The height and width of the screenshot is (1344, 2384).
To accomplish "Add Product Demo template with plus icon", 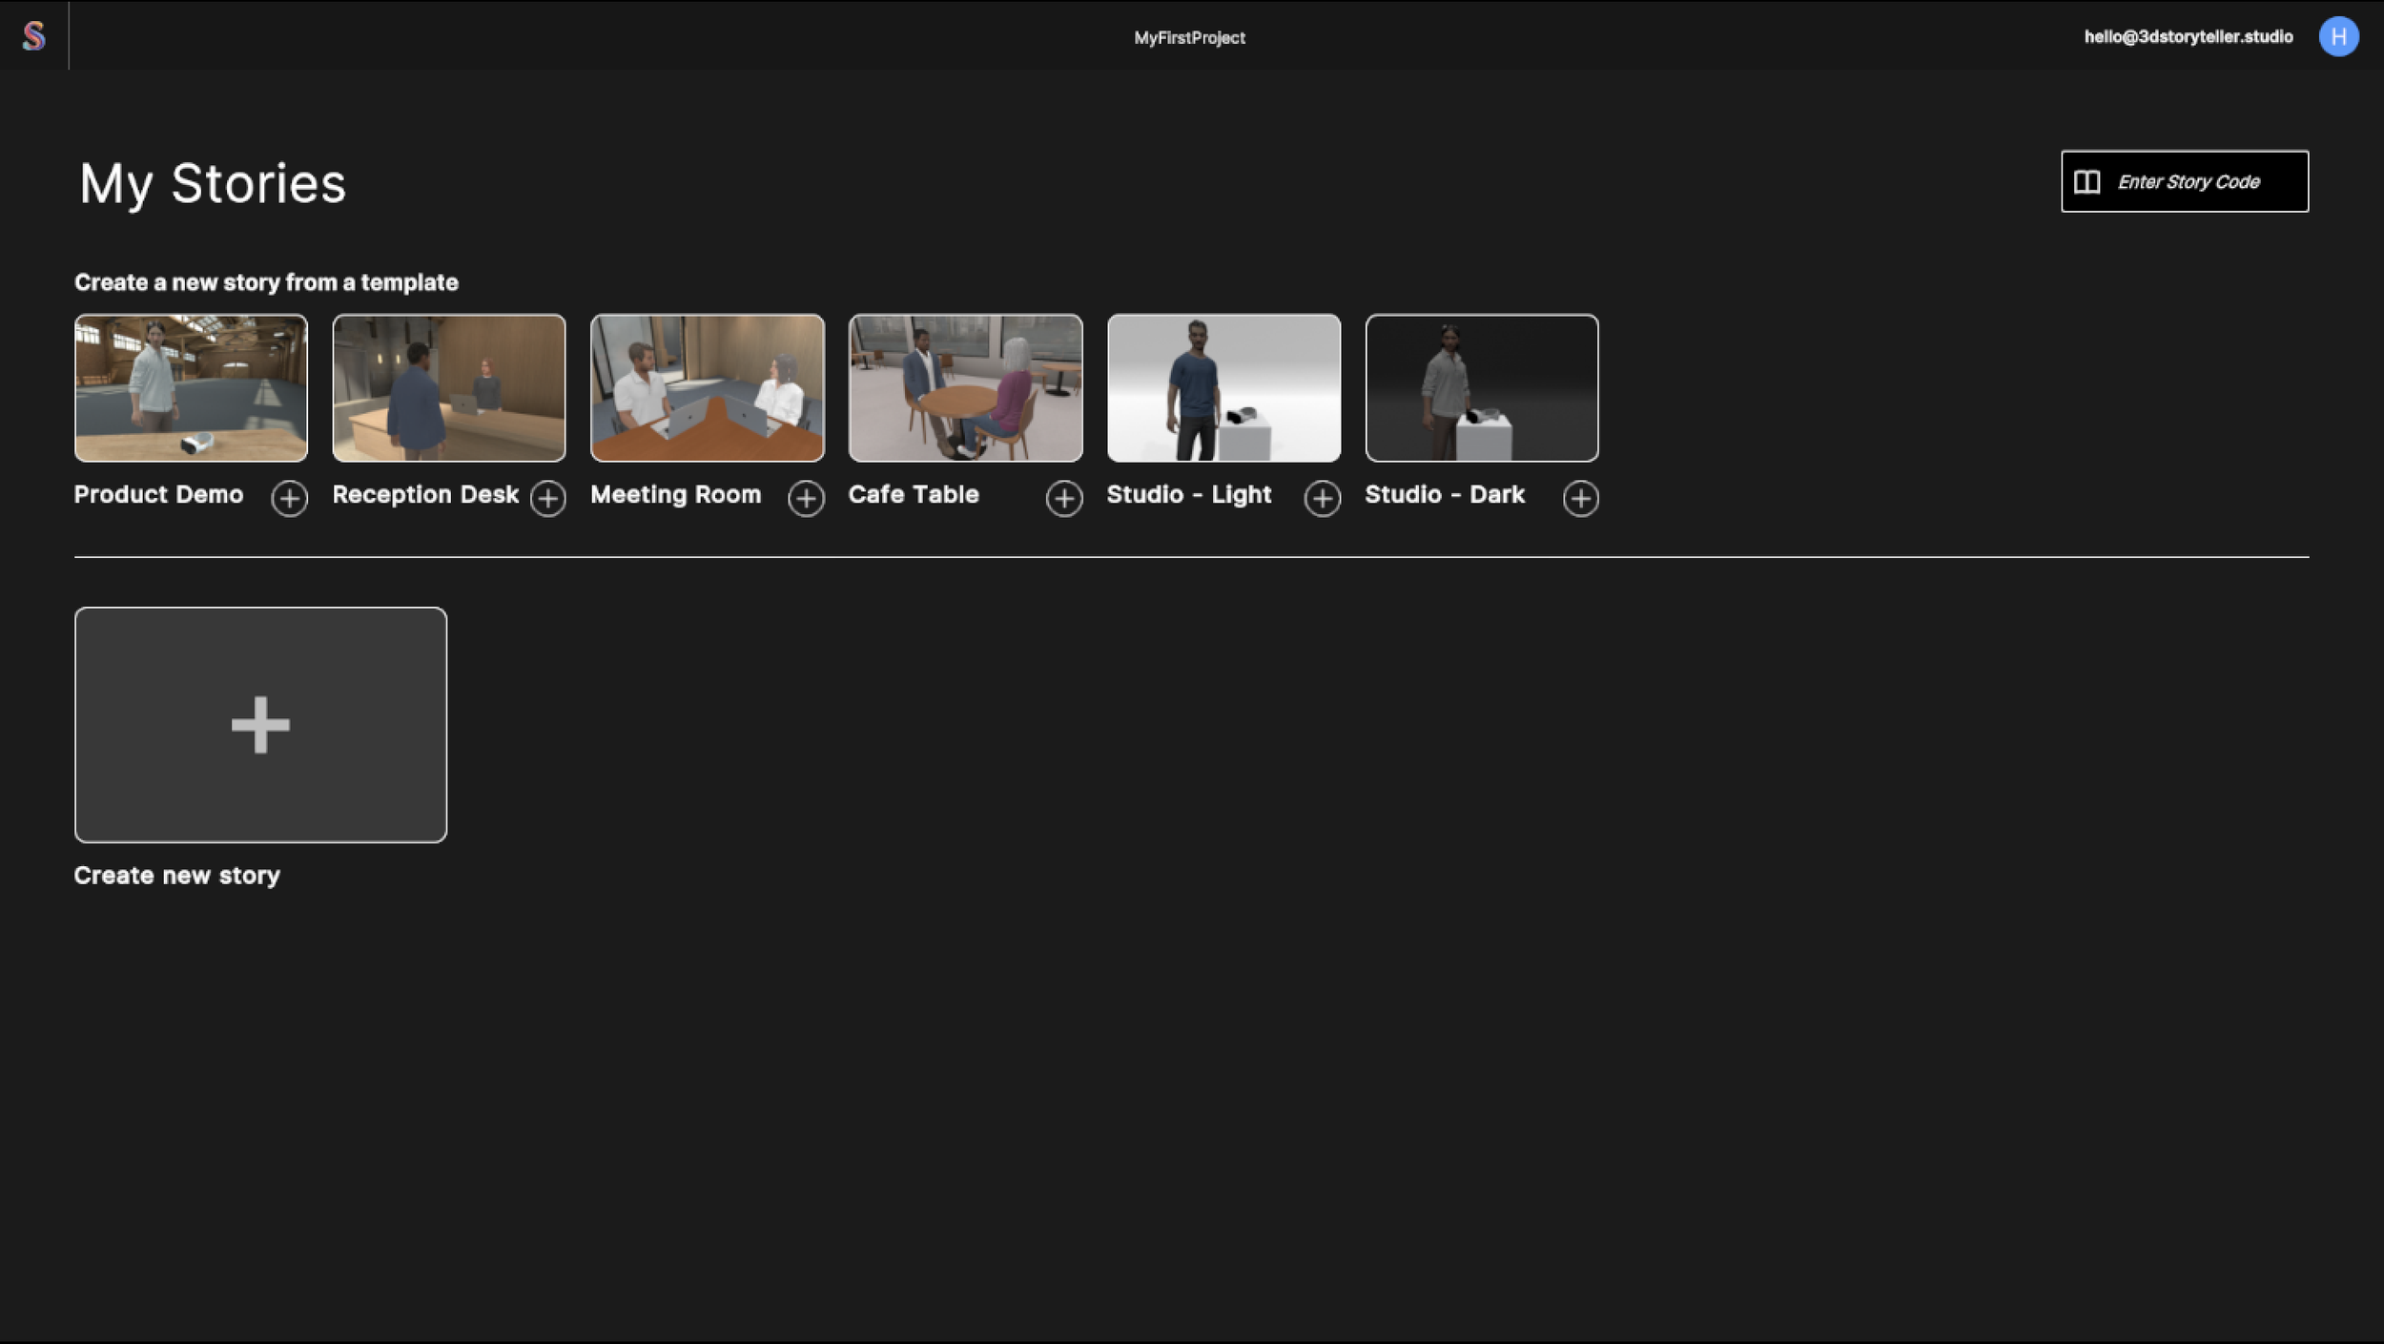I will pos(289,498).
